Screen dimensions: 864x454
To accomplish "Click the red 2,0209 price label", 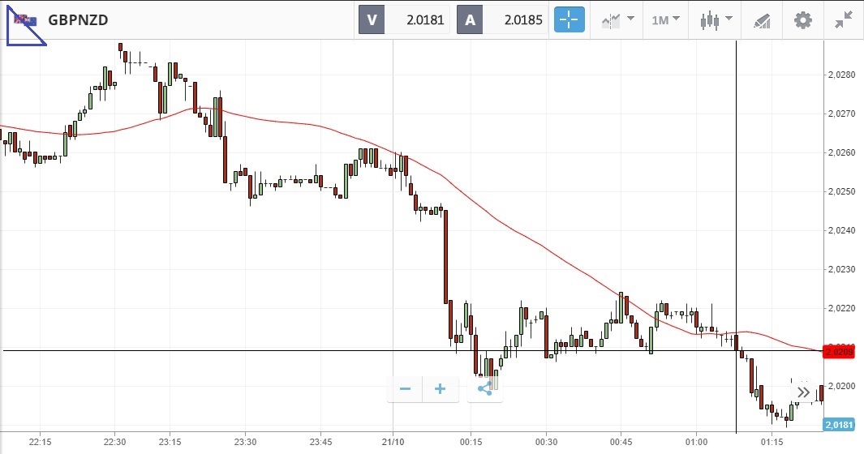I will [x=838, y=351].
